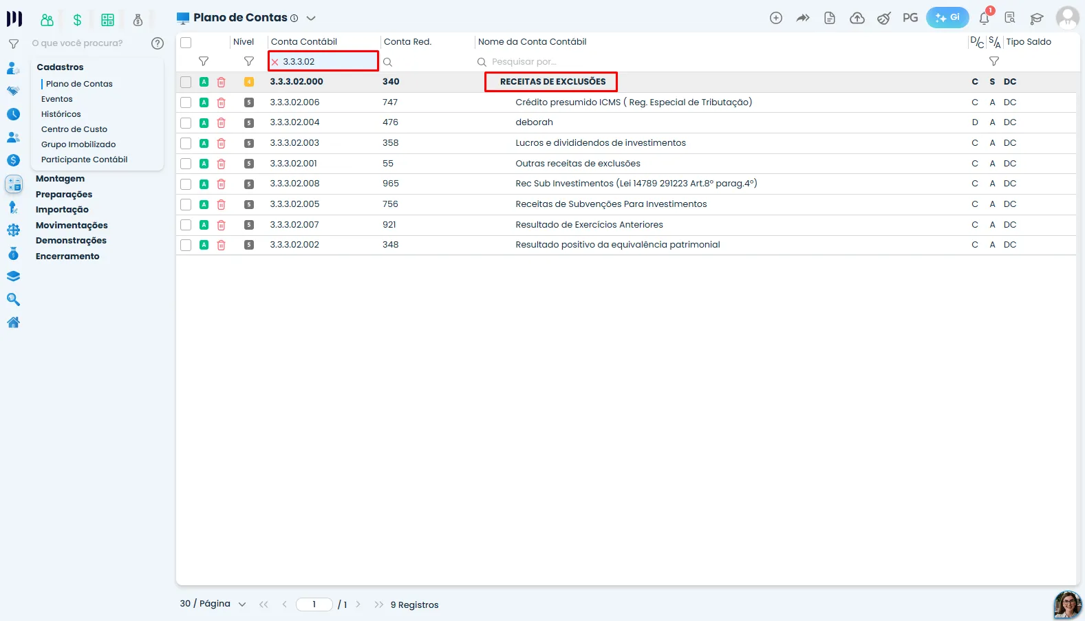
Task: Click the money bag icon in top bar
Action: pos(138,20)
